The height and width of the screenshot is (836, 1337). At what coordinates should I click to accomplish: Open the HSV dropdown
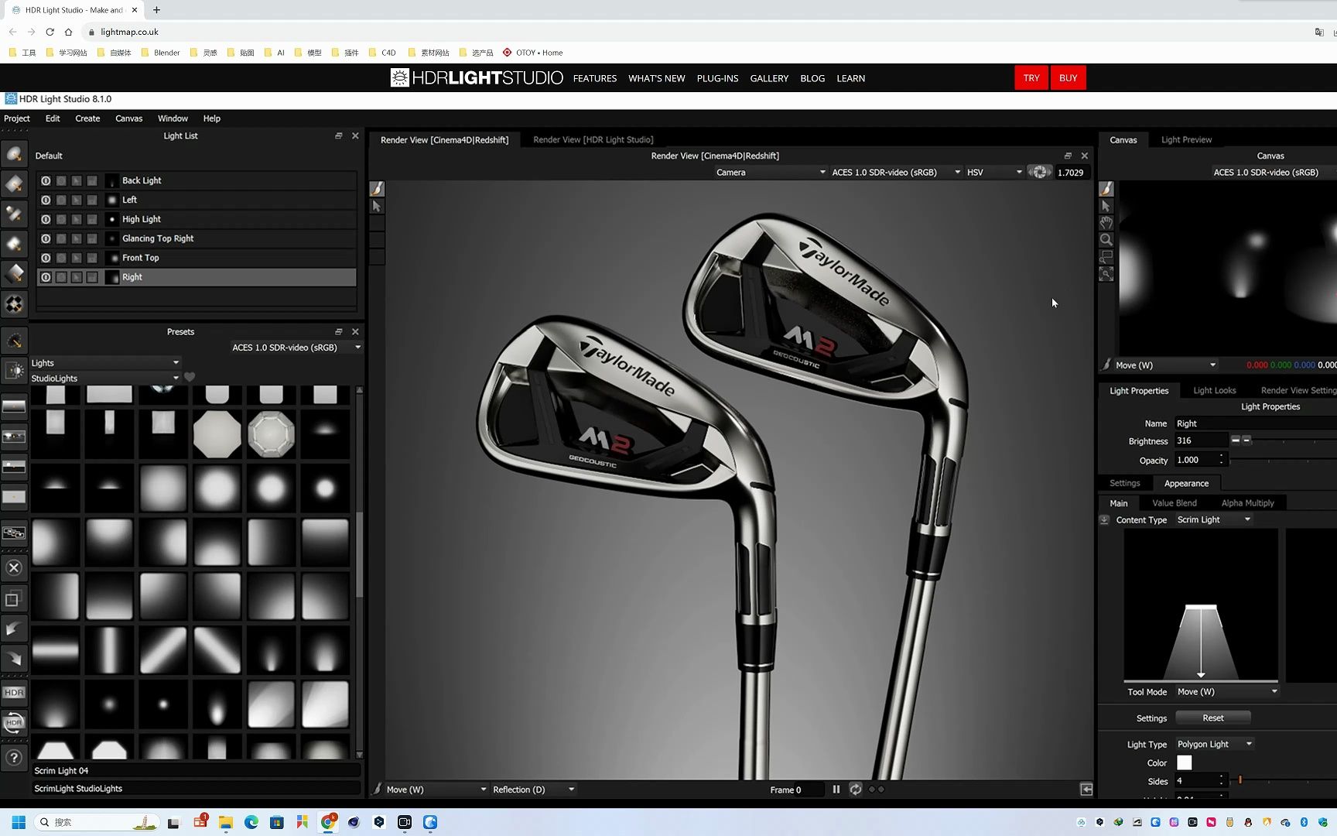[x=994, y=172]
